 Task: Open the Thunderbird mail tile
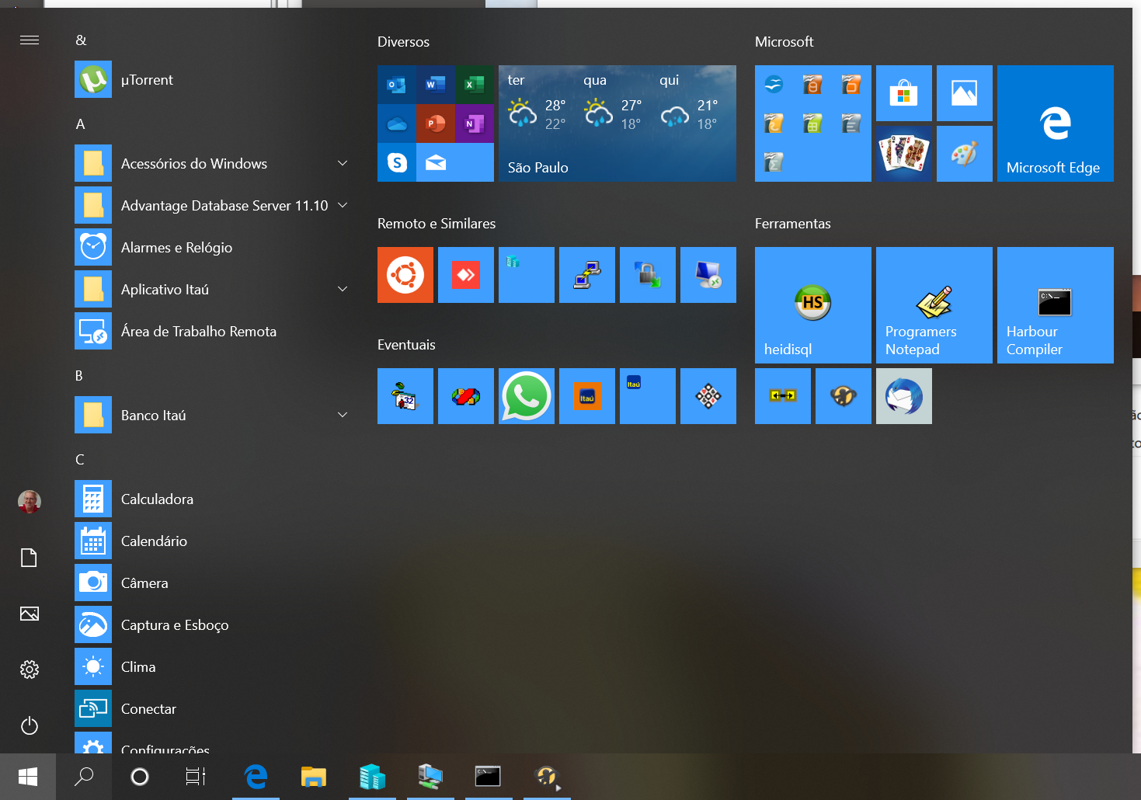tap(903, 396)
